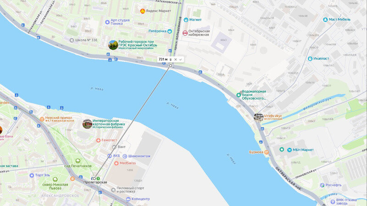Click the МБН Маркет shop label
This screenshot has height=206, width=367.
tap(303, 150)
